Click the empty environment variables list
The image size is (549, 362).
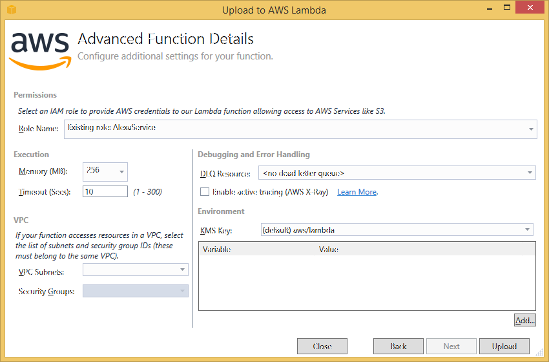click(366, 282)
